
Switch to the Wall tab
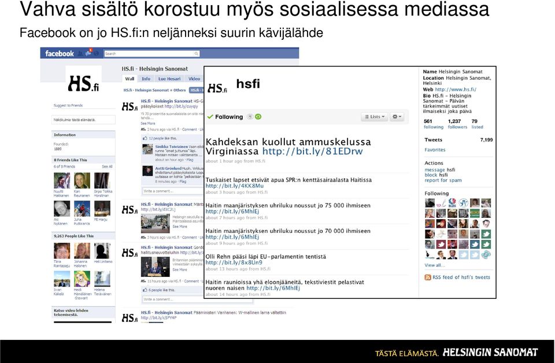point(129,79)
